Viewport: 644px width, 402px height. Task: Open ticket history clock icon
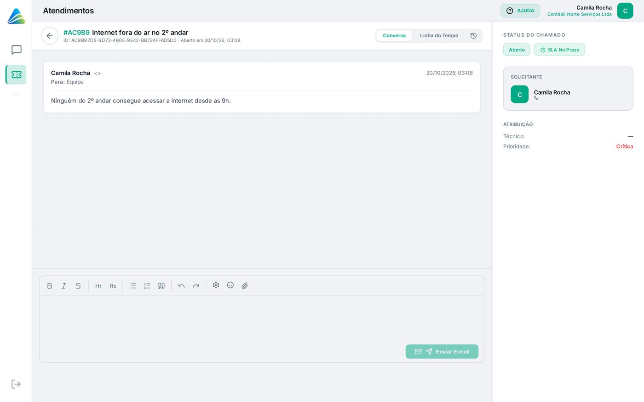(473, 36)
